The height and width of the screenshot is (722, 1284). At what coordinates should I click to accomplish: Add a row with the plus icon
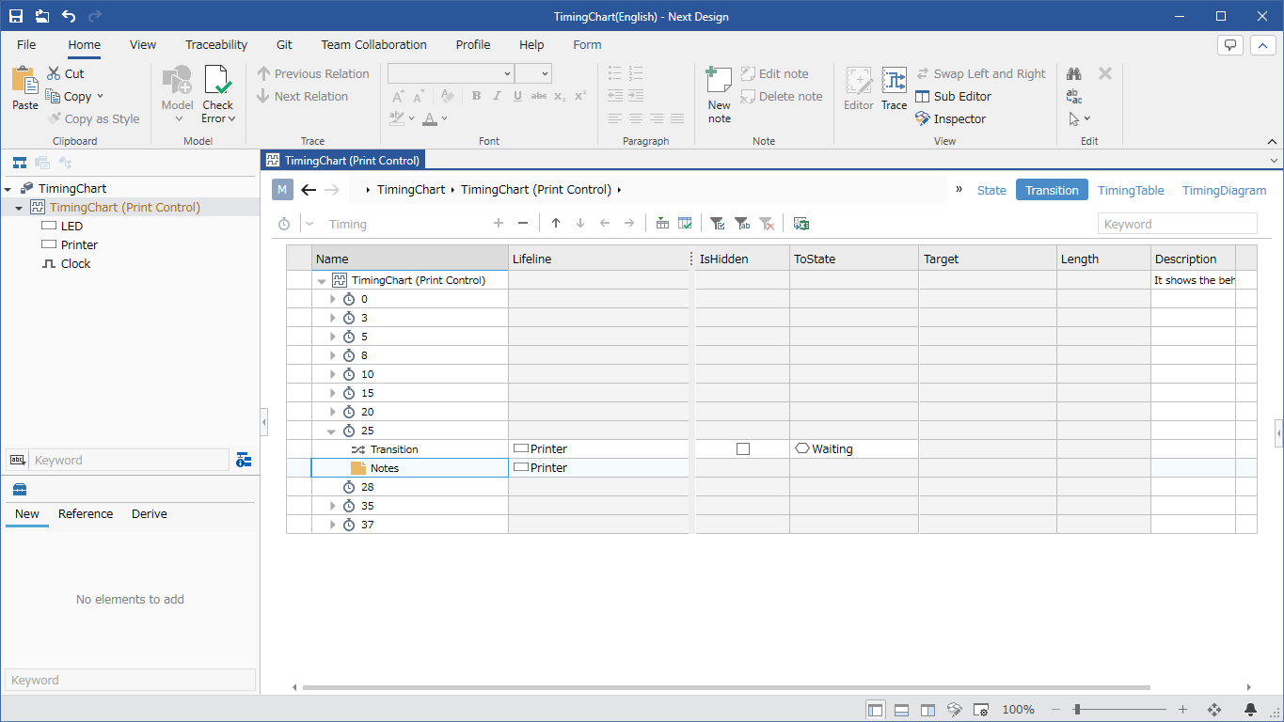pos(499,223)
